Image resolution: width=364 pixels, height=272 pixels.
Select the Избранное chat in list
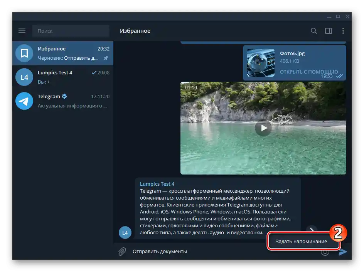(x=63, y=53)
